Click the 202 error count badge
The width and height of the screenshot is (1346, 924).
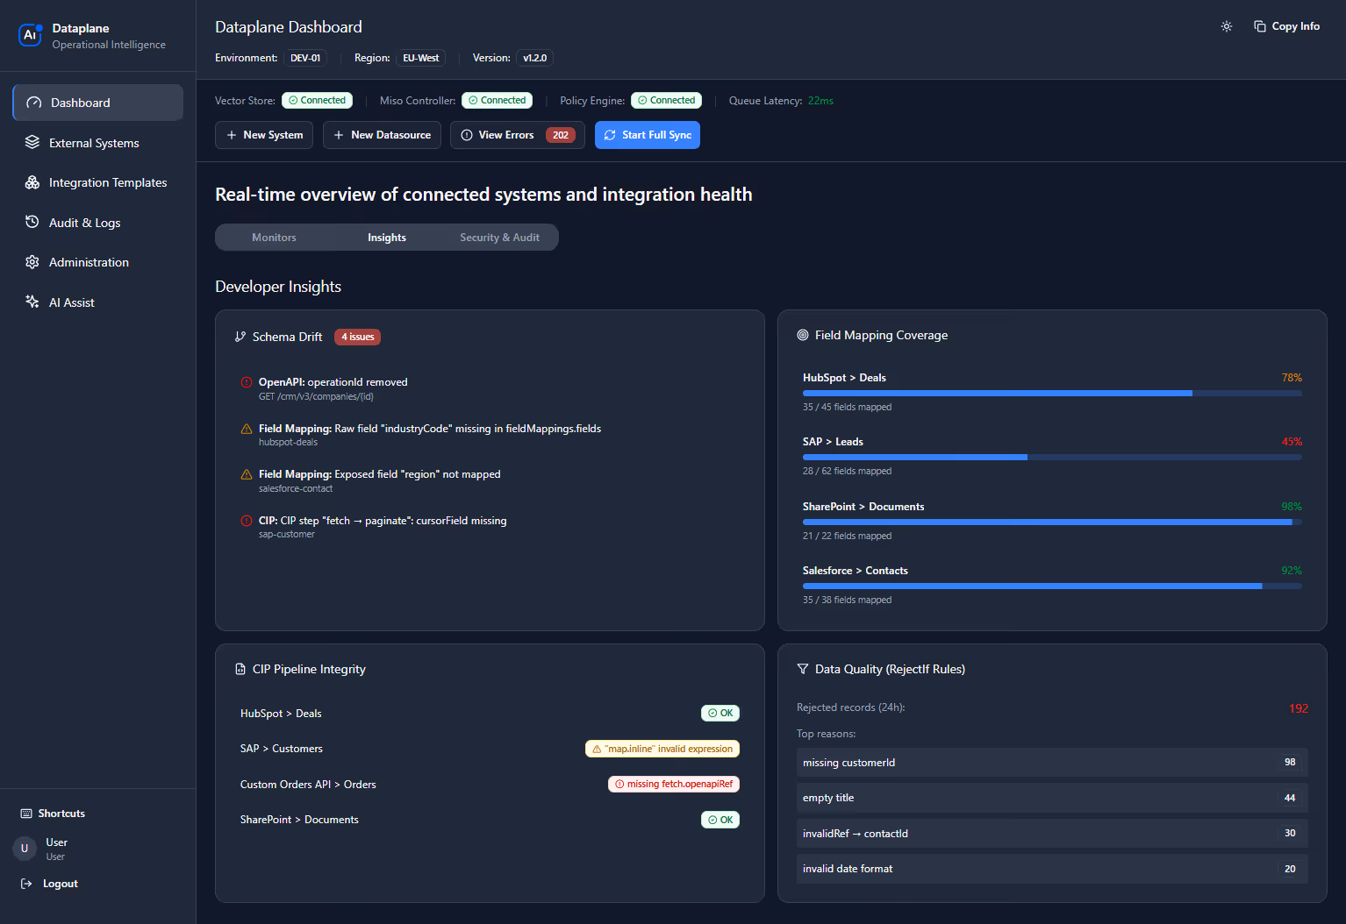(561, 135)
